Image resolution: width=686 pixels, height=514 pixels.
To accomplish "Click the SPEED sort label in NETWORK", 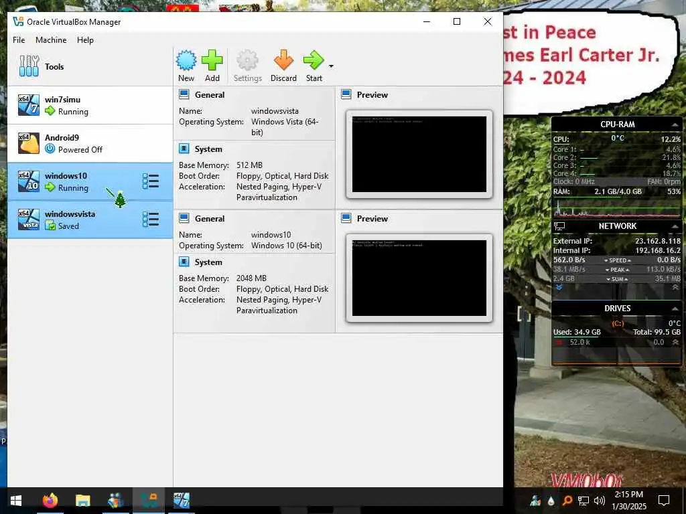I will pyautogui.click(x=617, y=260).
